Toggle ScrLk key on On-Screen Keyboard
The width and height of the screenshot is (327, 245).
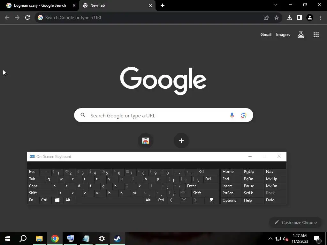pos(253,193)
